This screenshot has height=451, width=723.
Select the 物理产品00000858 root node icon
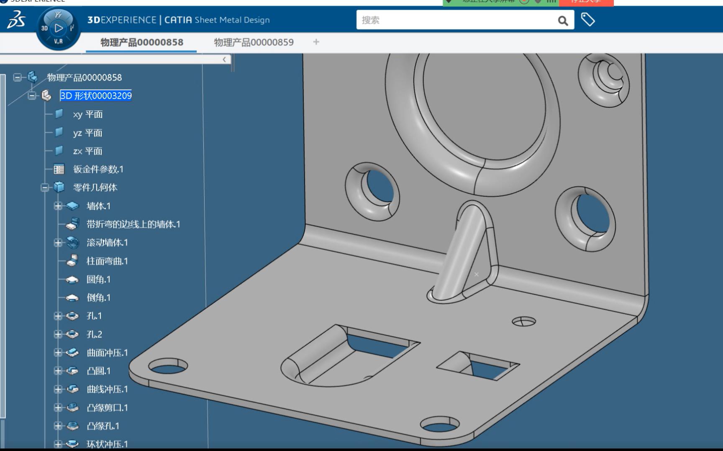(33, 77)
